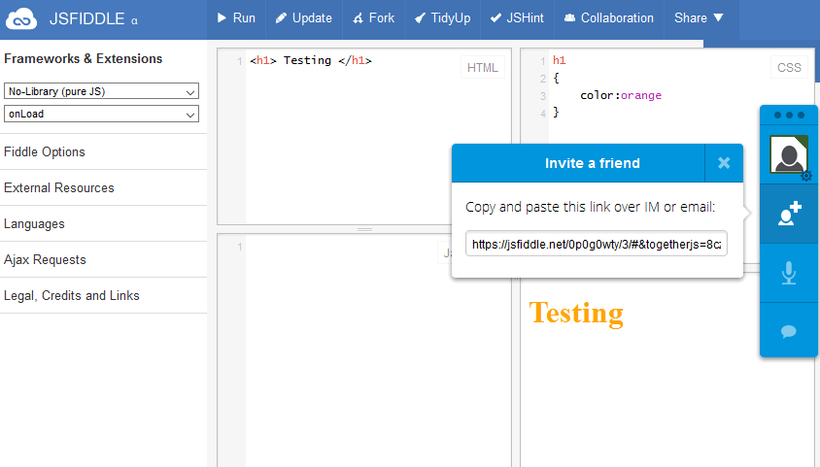Click the invite link URL field

(x=597, y=244)
